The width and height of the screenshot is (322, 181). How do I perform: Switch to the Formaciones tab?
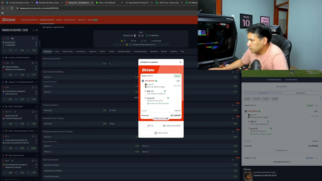pyautogui.click(x=81, y=52)
